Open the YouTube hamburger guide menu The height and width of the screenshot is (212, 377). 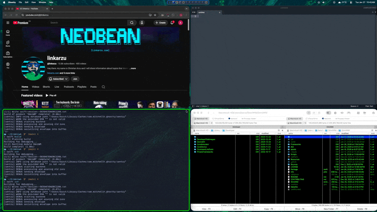click(8, 23)
